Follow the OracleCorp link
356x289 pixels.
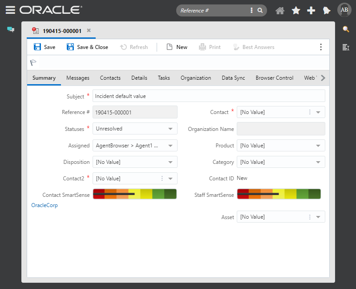(x=44, y=205)
